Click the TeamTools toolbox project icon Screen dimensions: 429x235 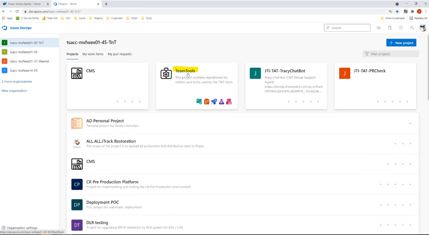pos(166,73)
